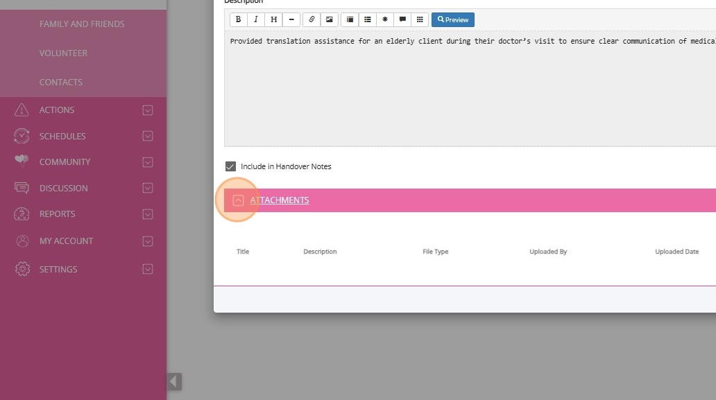Viewport: 716px width, 400px height.
Task: Open Volunteer in the sidebar
Action: (x=63, y=53)
